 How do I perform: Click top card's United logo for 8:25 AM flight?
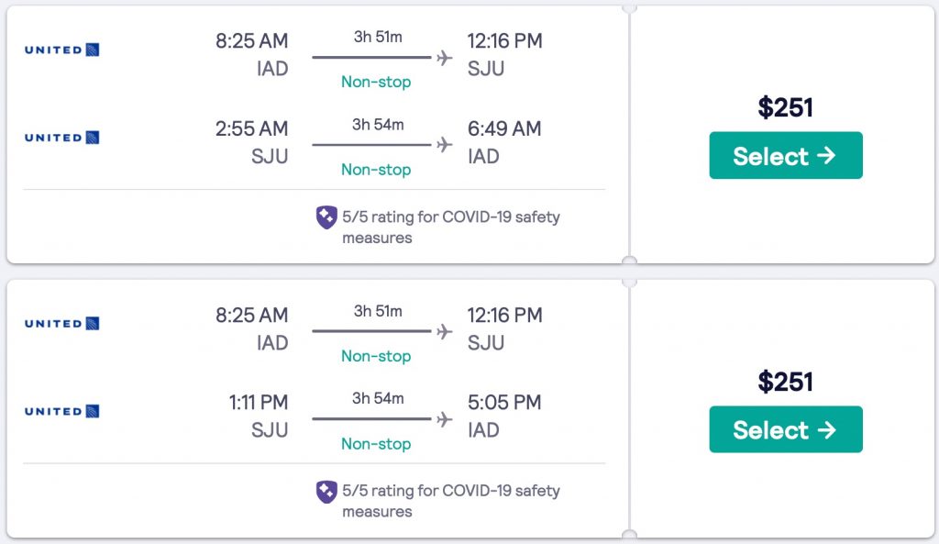pos(61,50)
